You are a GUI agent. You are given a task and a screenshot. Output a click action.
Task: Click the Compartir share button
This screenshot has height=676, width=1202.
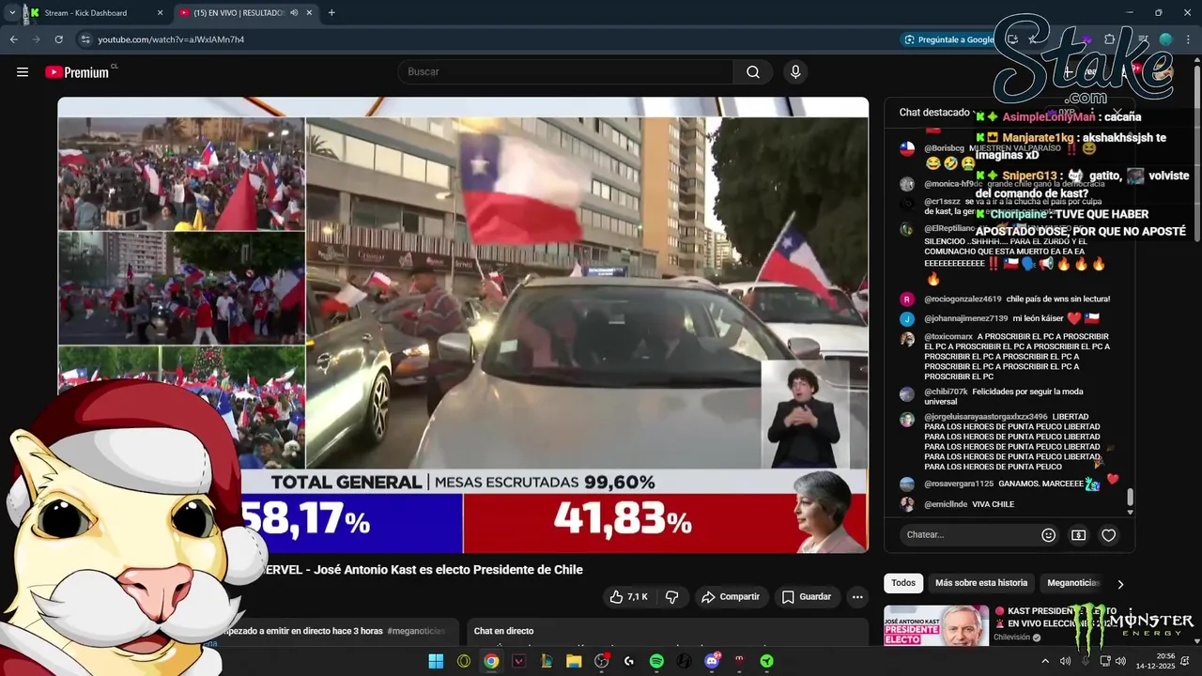coord(731,597)
